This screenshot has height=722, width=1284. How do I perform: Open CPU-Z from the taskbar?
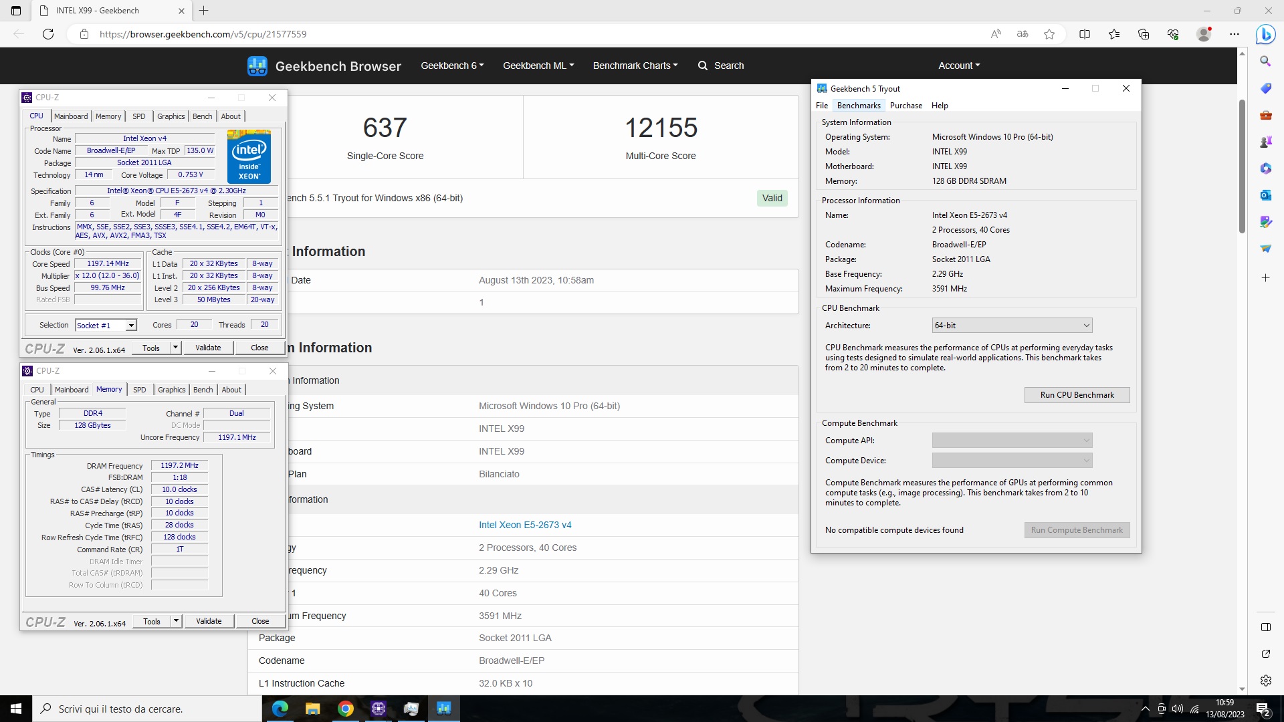(378, 709)
